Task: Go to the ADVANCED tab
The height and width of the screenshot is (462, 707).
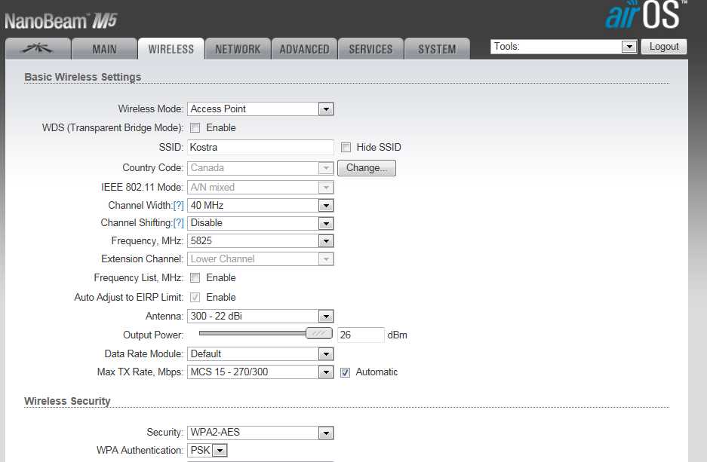Action: tap(304, 49)
